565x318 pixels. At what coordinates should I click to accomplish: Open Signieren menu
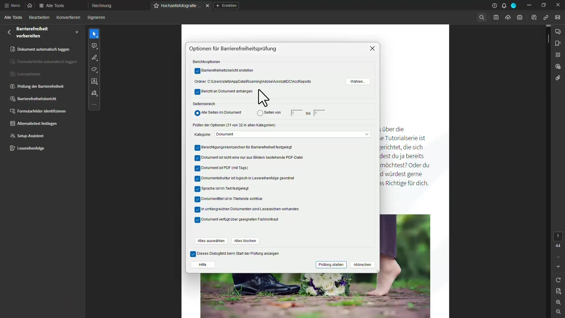coord(96,17)
